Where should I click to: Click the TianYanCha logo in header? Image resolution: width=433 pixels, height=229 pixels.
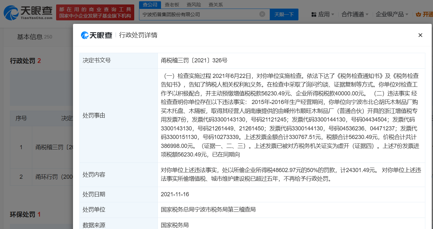(x=28, y=13)
